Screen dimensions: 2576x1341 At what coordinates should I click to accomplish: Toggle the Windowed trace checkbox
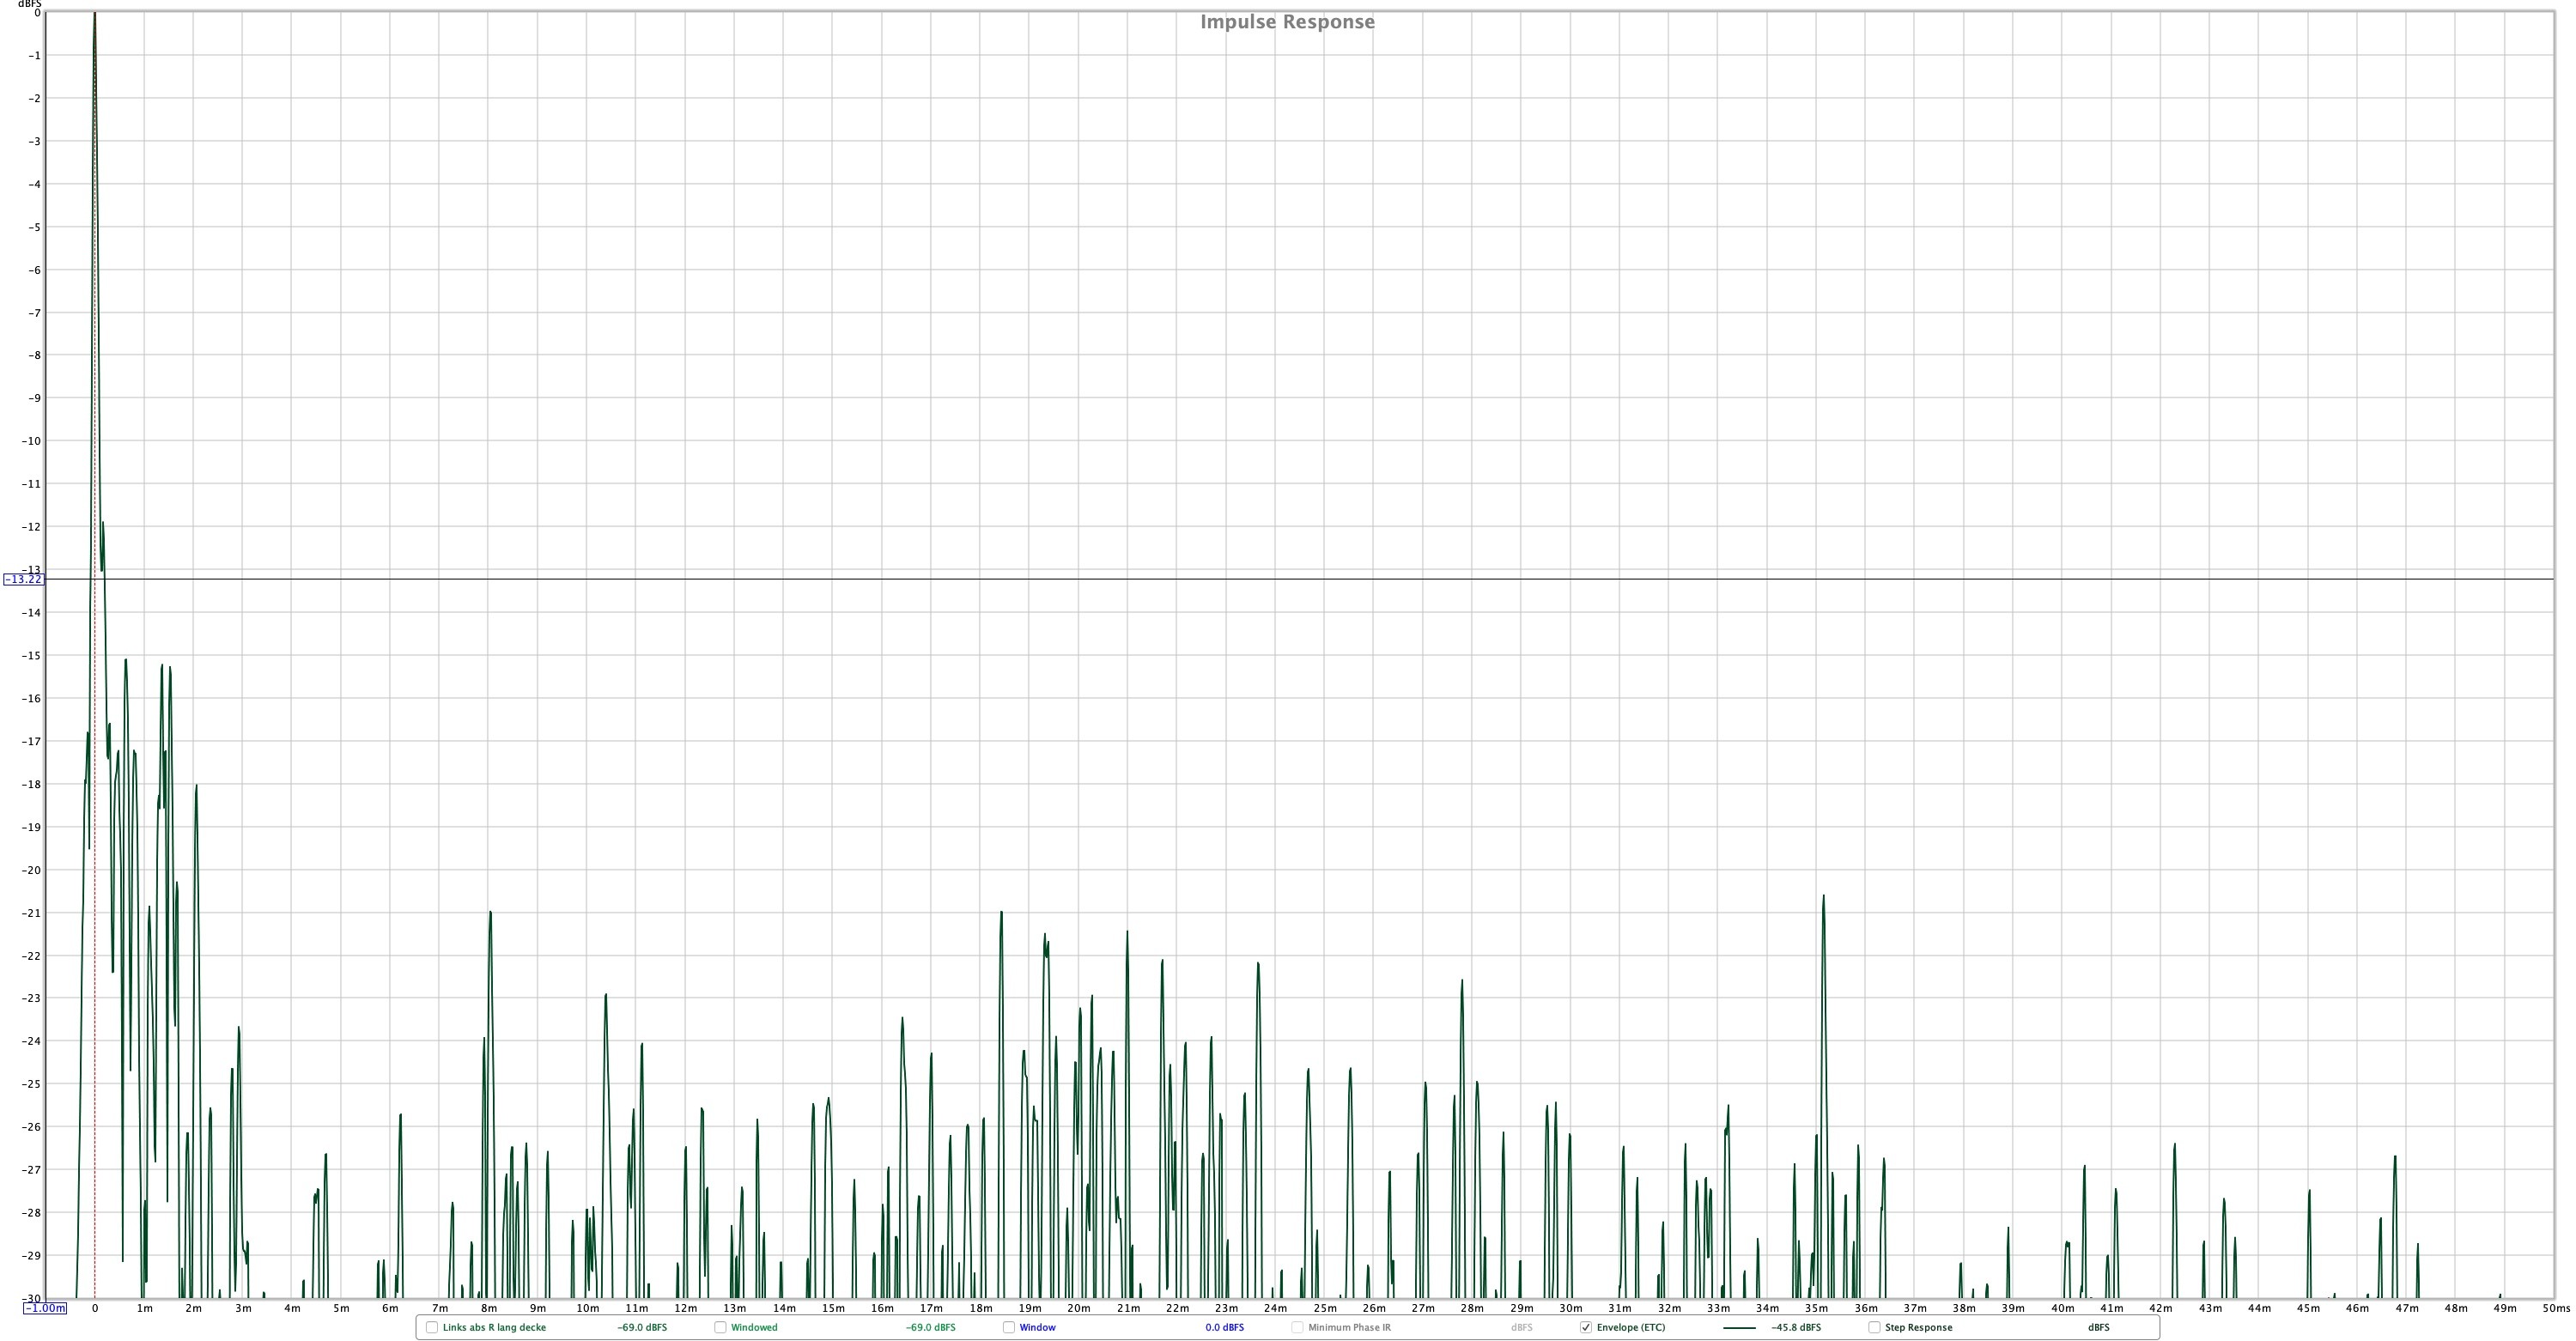720,1327
